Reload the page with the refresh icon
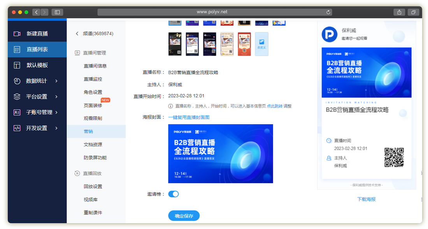428x229 pixels. [329, 12]
